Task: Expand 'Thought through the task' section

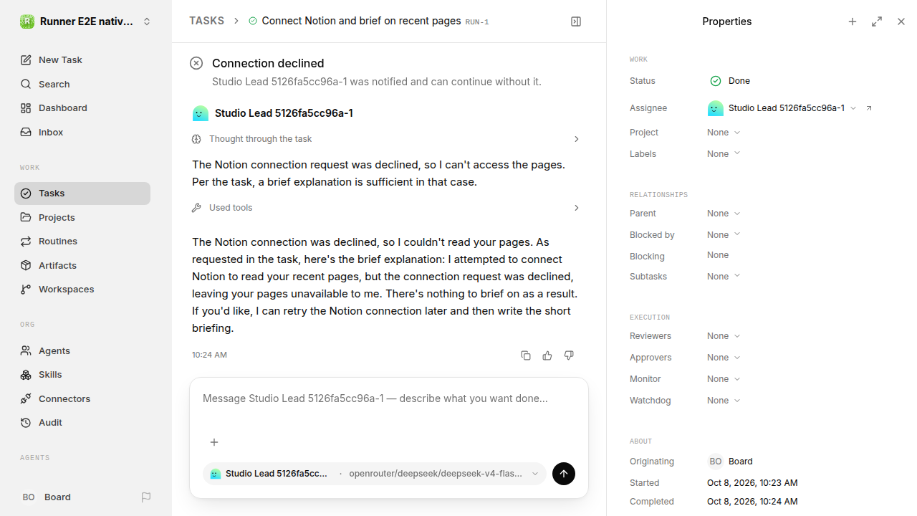Action: pos(386,139)
